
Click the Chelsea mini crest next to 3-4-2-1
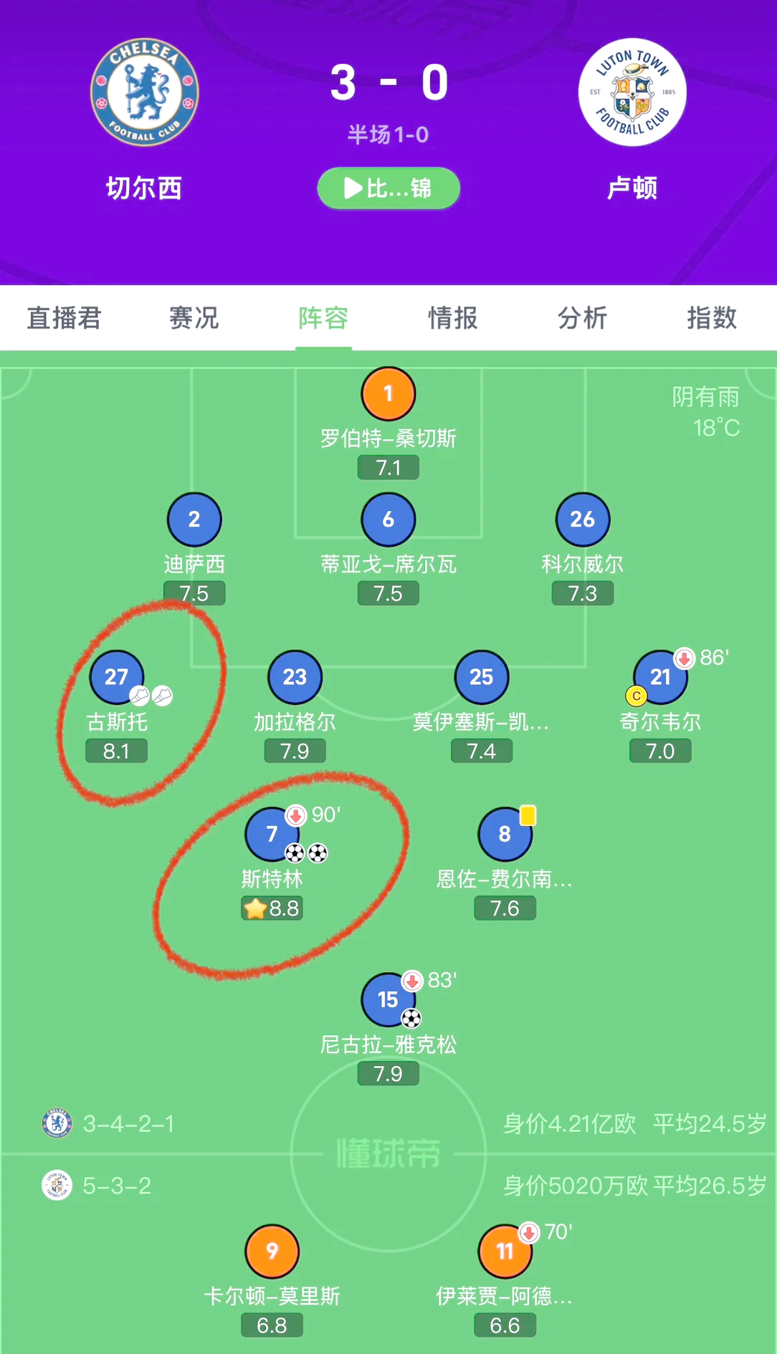point(57,1123)
